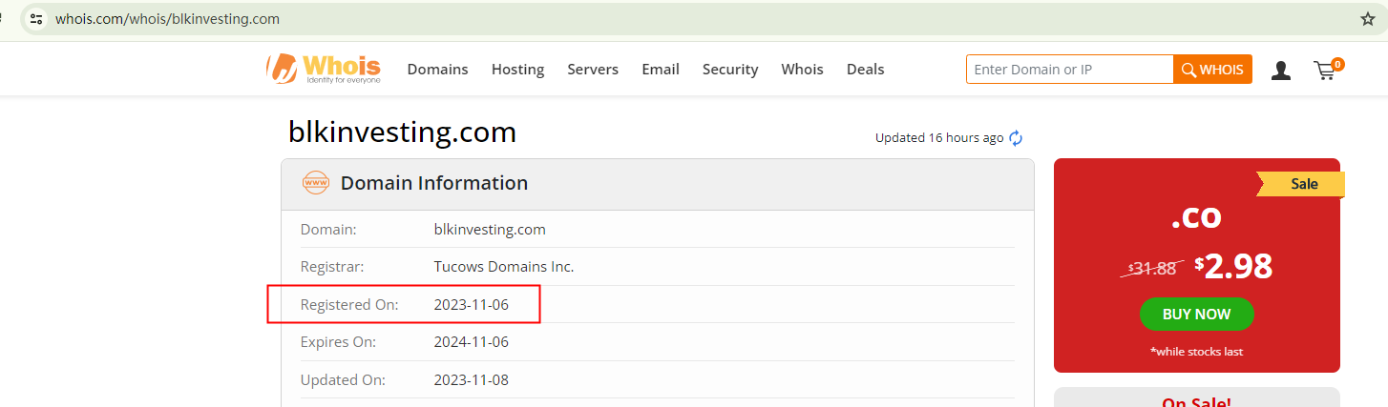Click the site information icon in address bar
Image resolution: width=1388 pixels, height=407 pixels.
tap(36, 19)
